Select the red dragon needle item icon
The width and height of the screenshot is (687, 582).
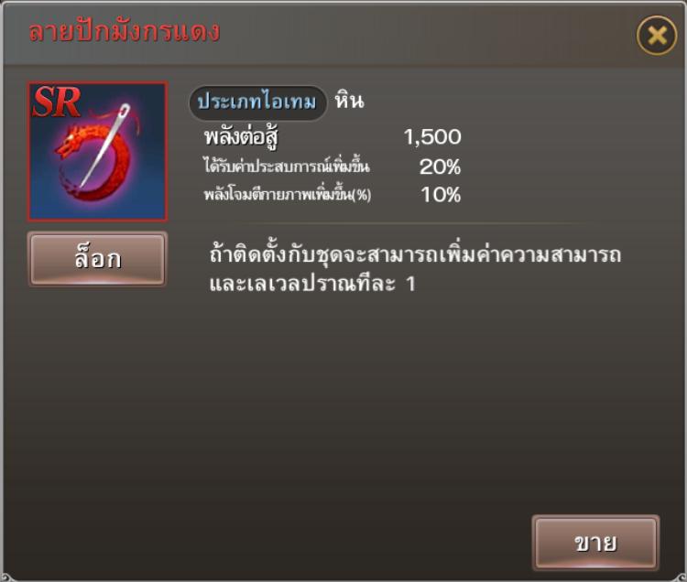97,151
